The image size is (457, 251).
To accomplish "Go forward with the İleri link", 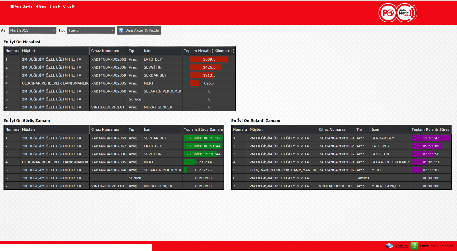I will click(x=55, y=6).
